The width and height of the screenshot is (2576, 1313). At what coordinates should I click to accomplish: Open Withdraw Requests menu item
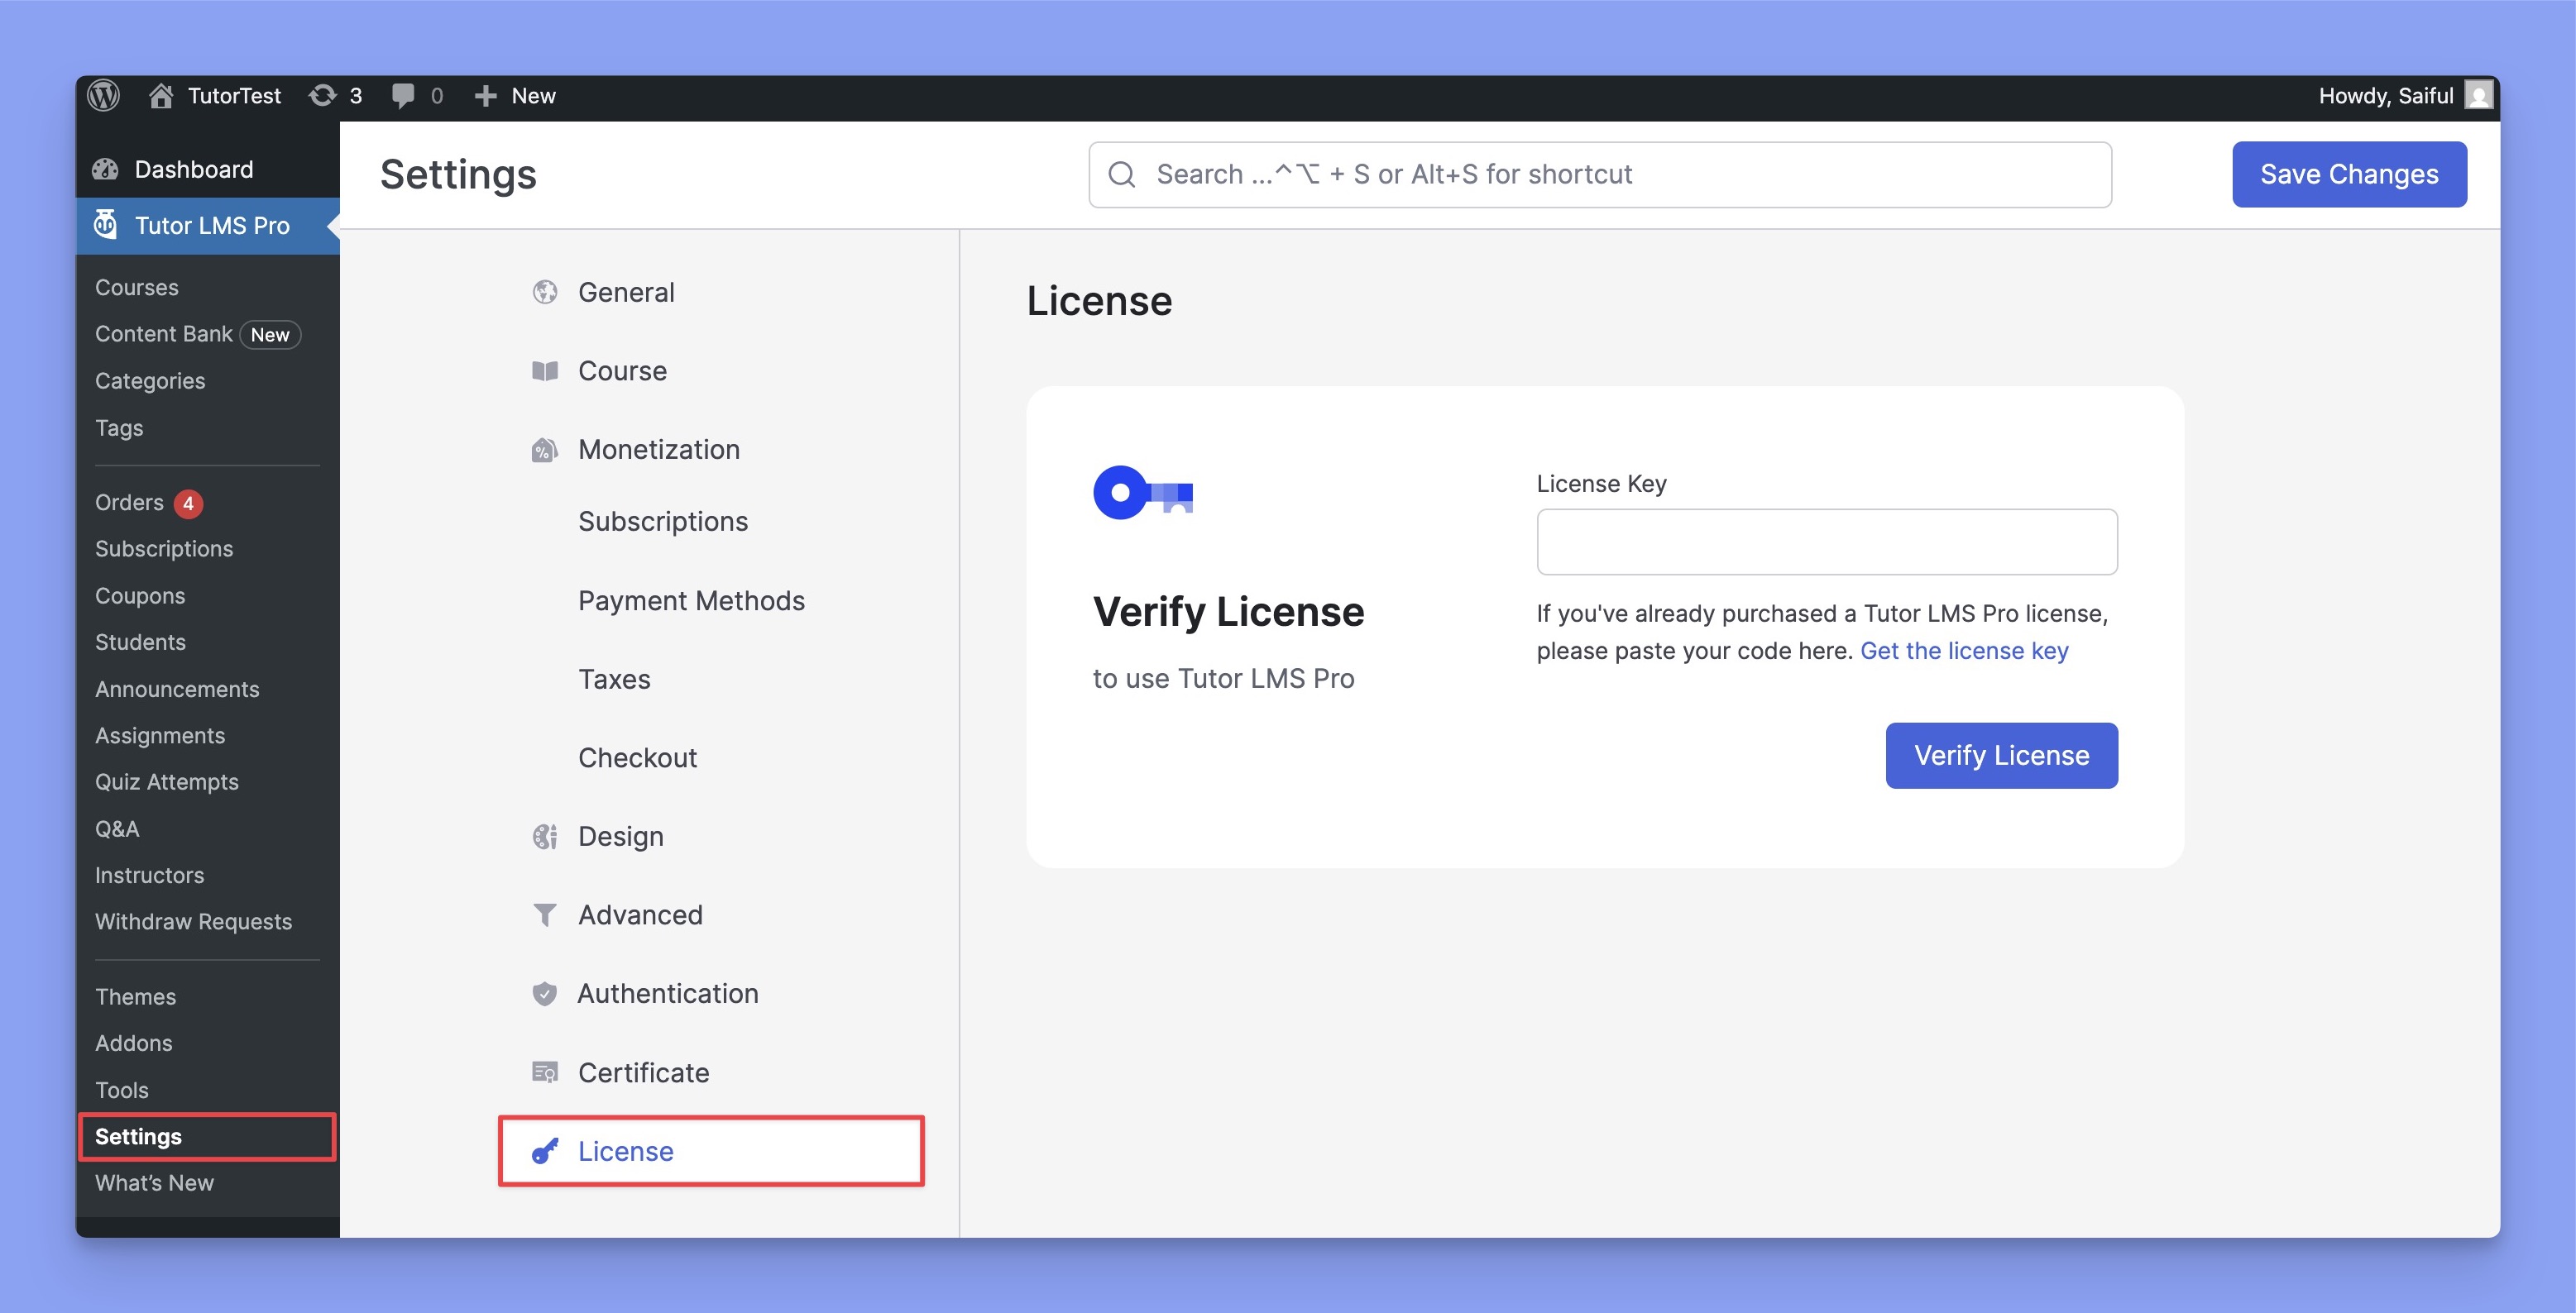pyautogui.click(x=193, y=921)
